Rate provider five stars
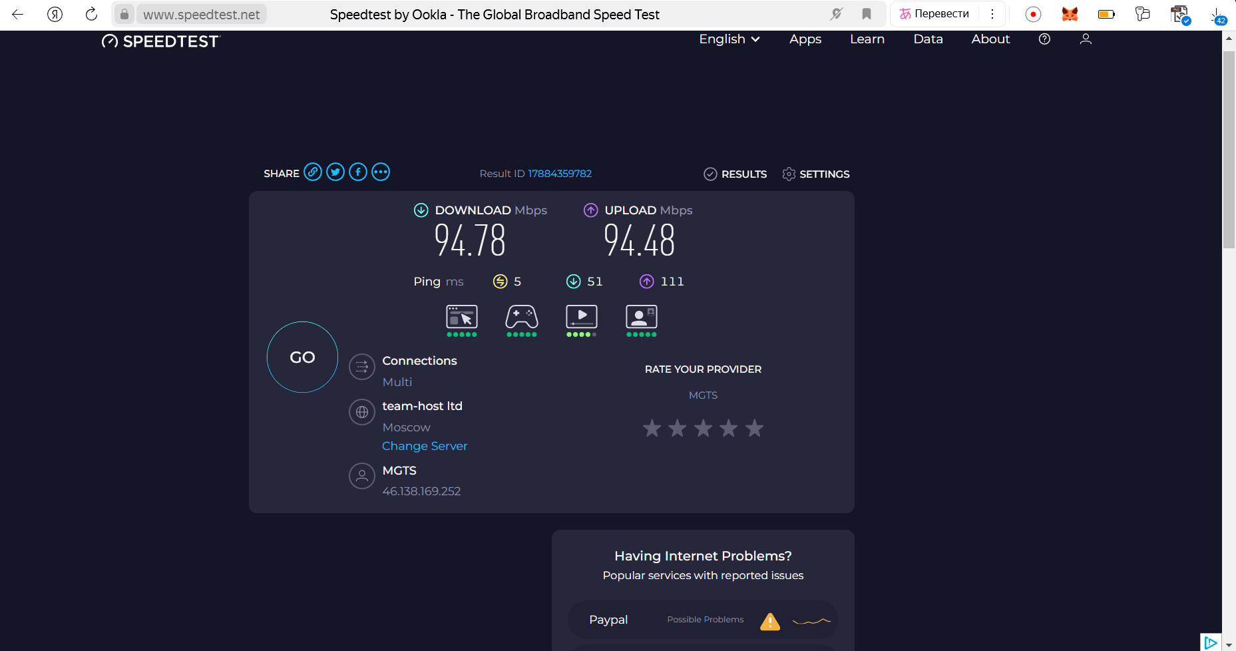 click(x=754, y=428)
